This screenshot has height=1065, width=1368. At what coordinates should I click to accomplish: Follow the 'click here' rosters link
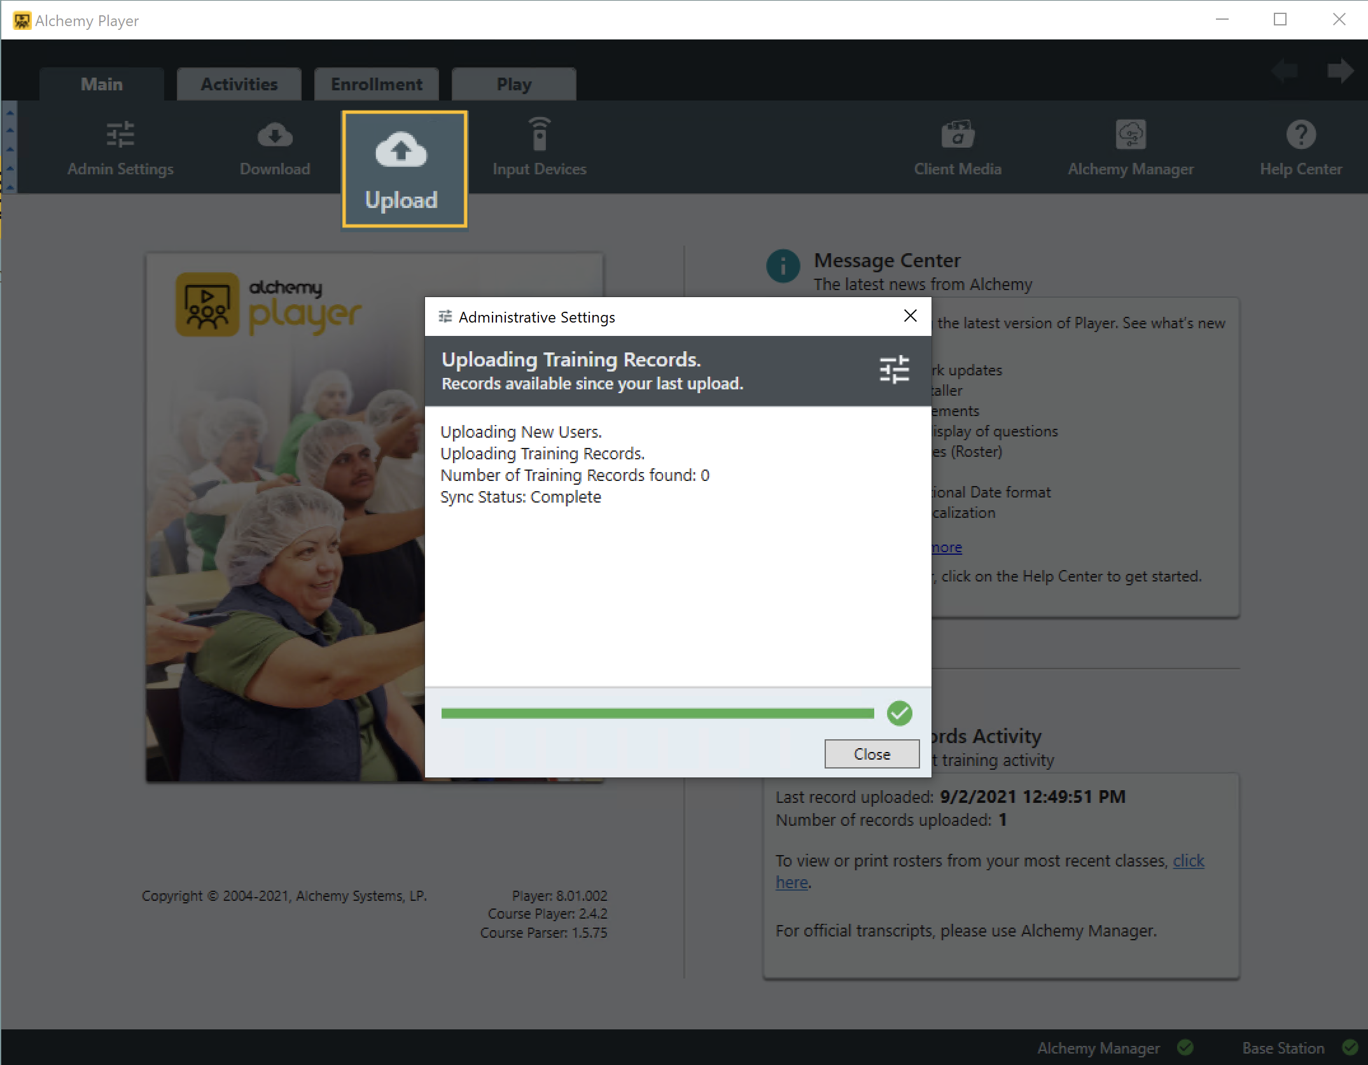1189,861
